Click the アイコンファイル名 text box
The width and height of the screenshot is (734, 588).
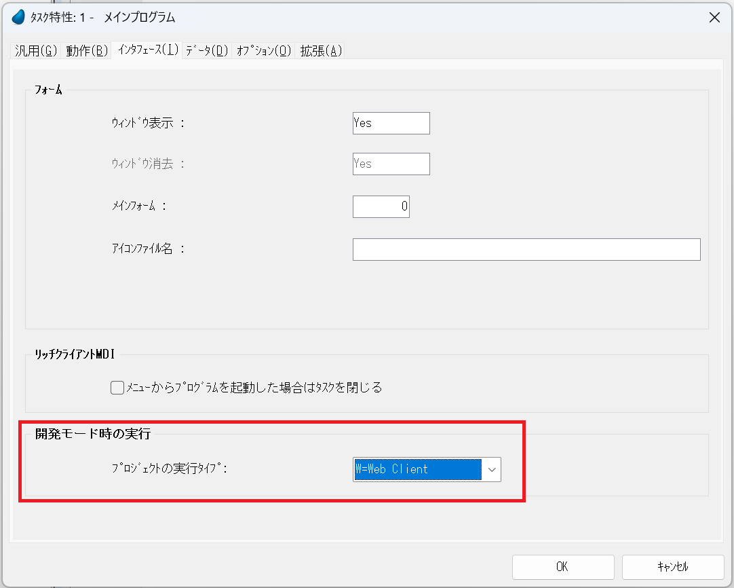click(526, 250)
